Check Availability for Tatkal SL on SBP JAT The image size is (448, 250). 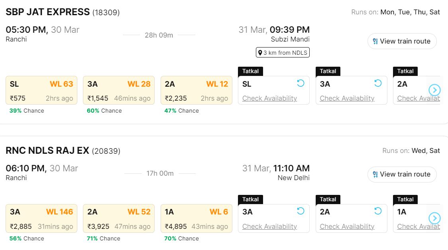pos(269,98)
